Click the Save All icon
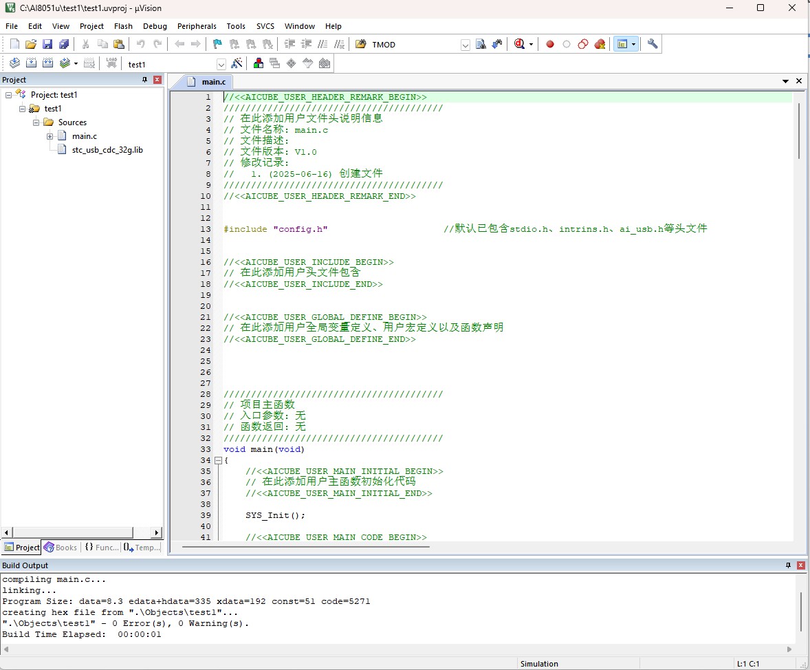Viewport: 810px width, 670px height. coord(64,45)
